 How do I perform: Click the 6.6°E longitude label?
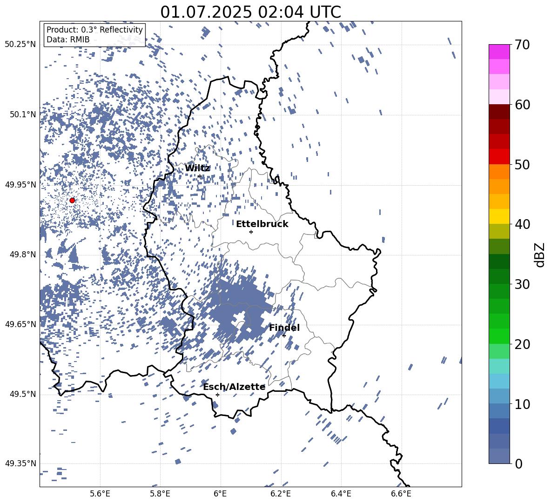401,494
